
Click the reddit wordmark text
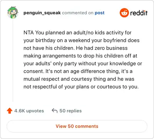(139, 13)
